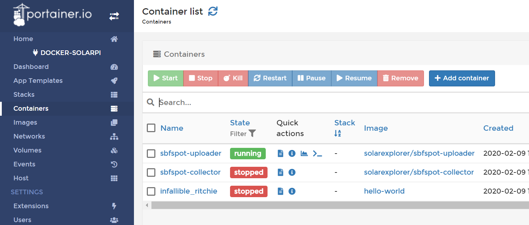Sort by the Stack column

(x=344, y=123)
